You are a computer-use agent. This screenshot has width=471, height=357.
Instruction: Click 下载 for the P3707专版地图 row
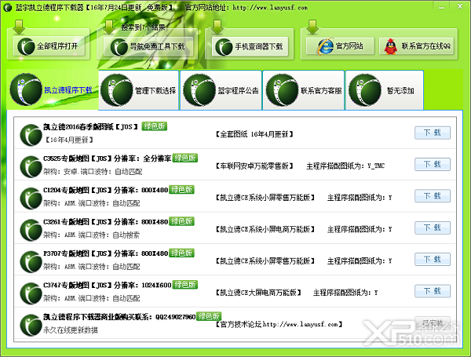433,259
